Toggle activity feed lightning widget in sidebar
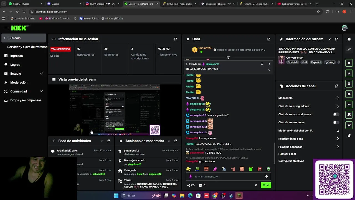This screenshot has height=200, width=355. click(349, 73)
